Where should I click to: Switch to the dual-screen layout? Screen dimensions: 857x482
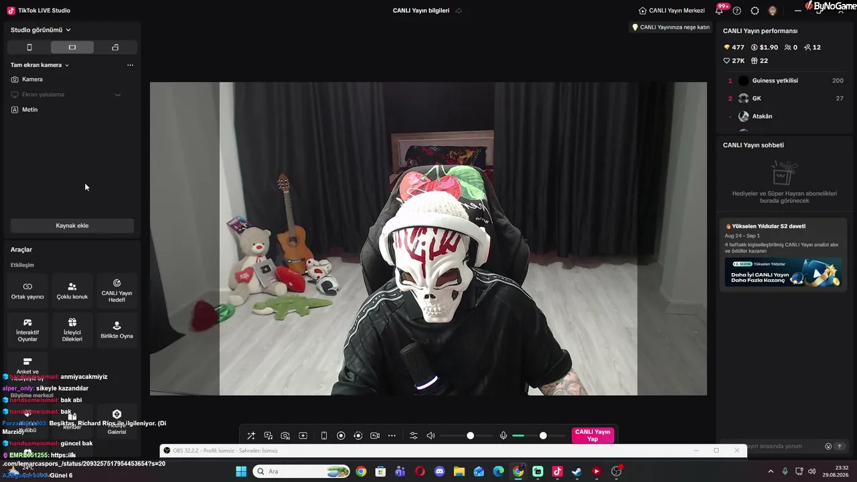[115, 48]
